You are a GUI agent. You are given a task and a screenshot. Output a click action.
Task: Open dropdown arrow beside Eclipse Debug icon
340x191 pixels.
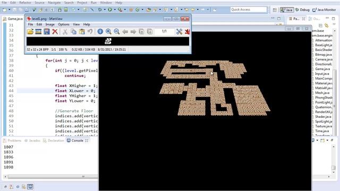pyautogui.click(x=105, y=10)
